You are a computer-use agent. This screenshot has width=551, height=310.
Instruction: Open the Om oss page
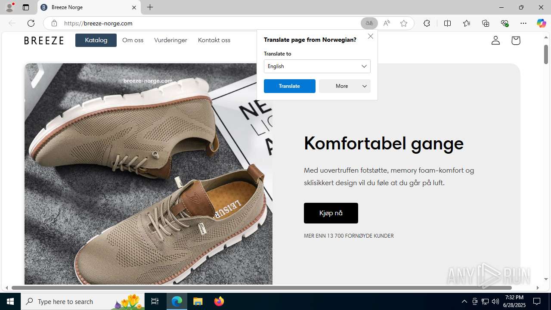(x=133, y=40)
